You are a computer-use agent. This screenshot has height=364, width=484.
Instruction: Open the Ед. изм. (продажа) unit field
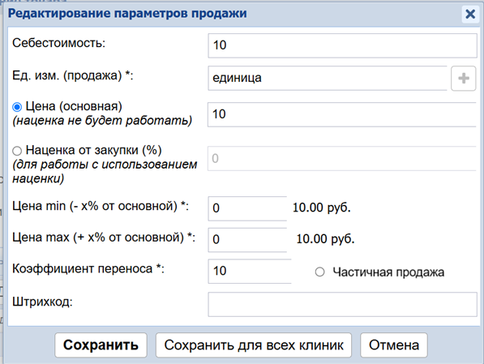click(328, 78)
